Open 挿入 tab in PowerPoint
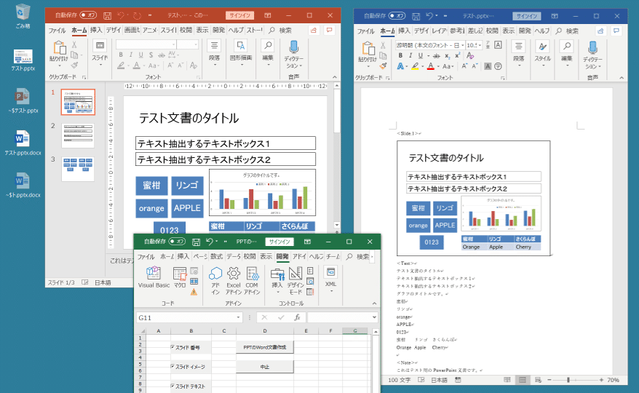 pos(96,30)
